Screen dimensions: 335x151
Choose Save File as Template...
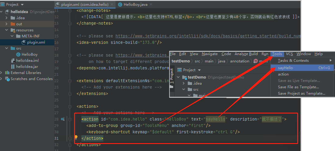(302, 87)
